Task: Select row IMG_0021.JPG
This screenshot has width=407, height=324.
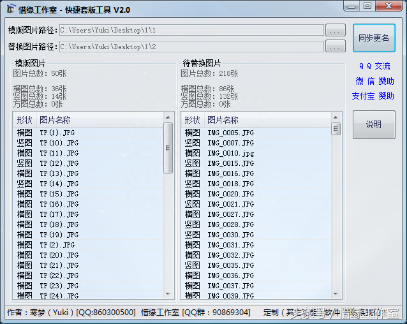Action: coord(256,204)
